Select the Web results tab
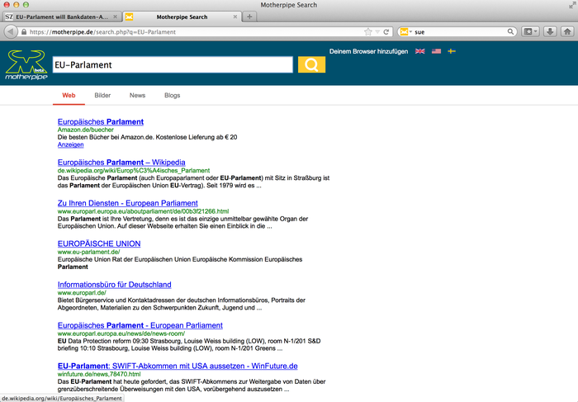578x402 pixels. (69, 96)
